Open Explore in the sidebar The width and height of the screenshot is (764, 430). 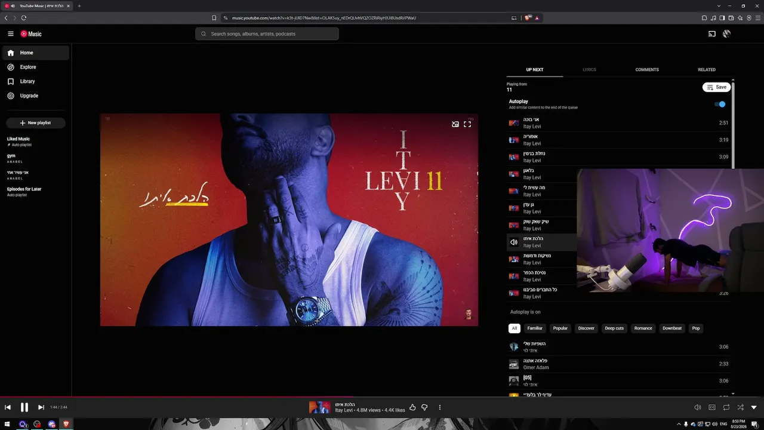pyautogui.click(x=36, y=67)
